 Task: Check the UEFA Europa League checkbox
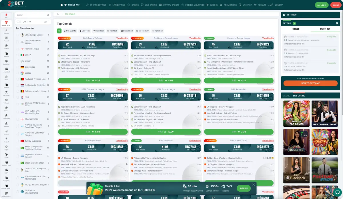click(x=18, y=35)
